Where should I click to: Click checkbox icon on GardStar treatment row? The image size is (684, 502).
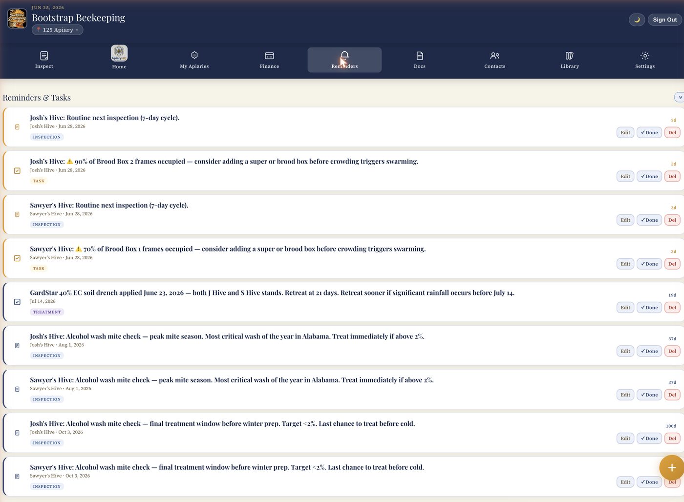17,302
